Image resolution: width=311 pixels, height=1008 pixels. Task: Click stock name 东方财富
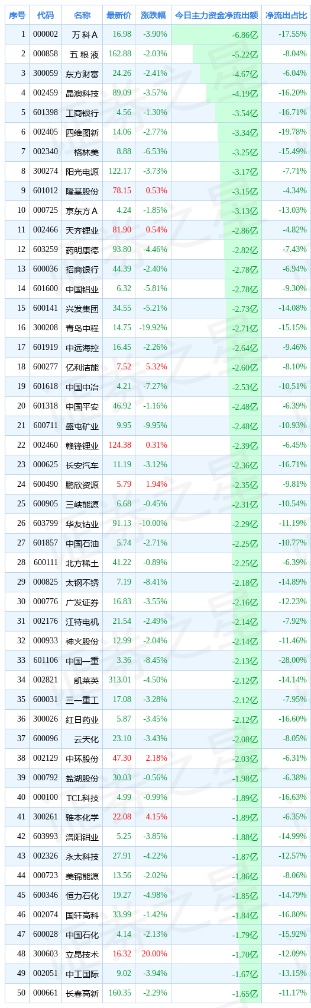(x=82, y=74)
